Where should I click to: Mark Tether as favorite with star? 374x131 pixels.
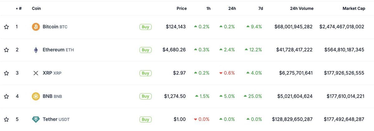pyautogui.click(x=6, y=119)
